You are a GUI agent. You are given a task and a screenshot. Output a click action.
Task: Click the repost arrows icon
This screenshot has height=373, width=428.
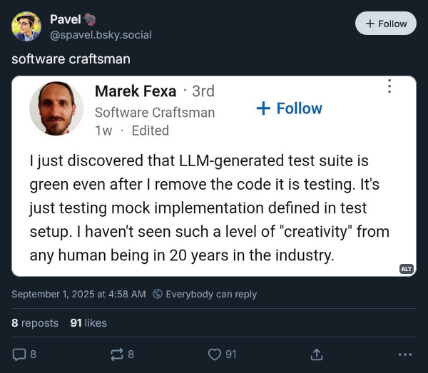coord(116,354)
